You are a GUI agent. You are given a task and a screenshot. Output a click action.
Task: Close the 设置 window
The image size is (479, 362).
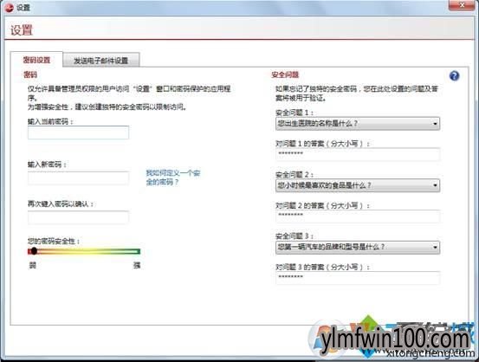(x=462, y=5)
